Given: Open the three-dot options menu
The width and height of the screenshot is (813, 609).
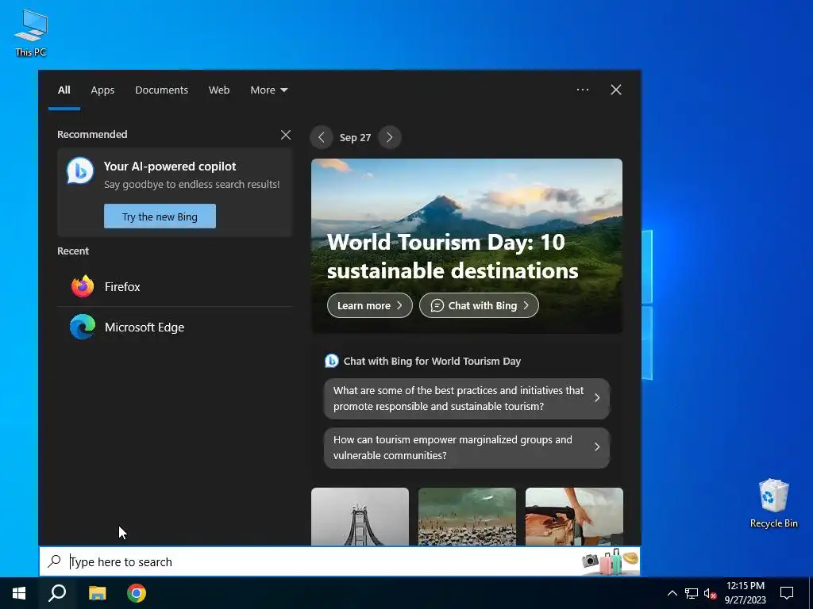Looking at the screenshot, I should pos(582,90).
